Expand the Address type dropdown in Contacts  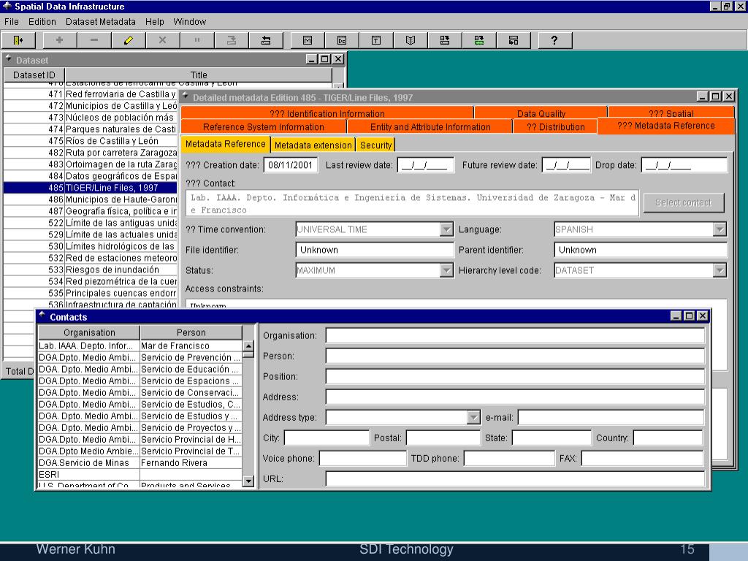(473, 417)
